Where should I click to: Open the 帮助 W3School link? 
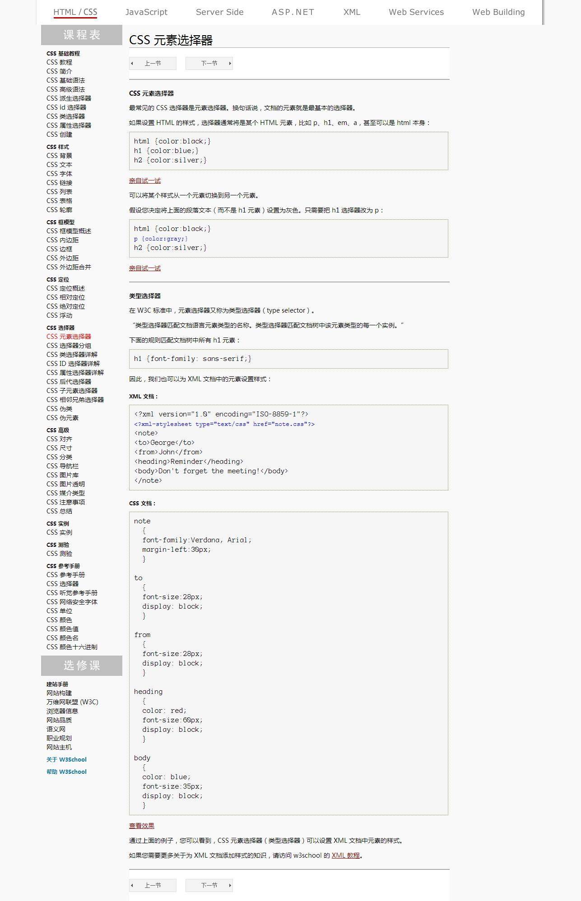click(x=66, y=772)
